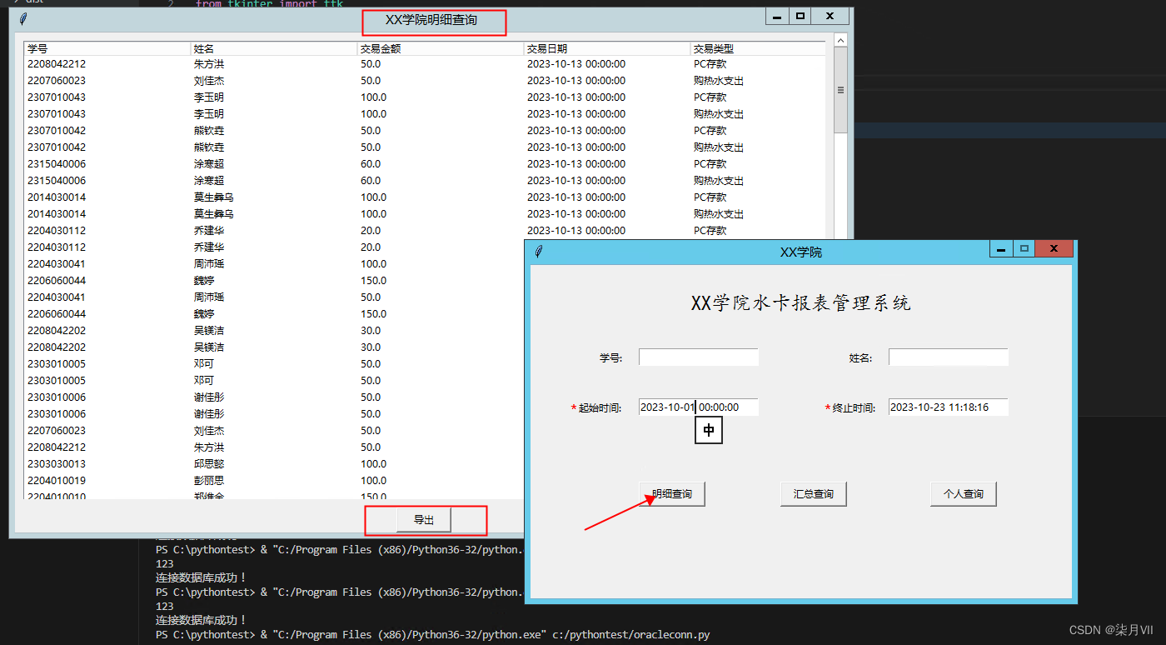Image resolution: width=1166 pixels, height=645 pixels.
Task: Click the results list scrollbar thumb
Action: (x=840, y=90)
